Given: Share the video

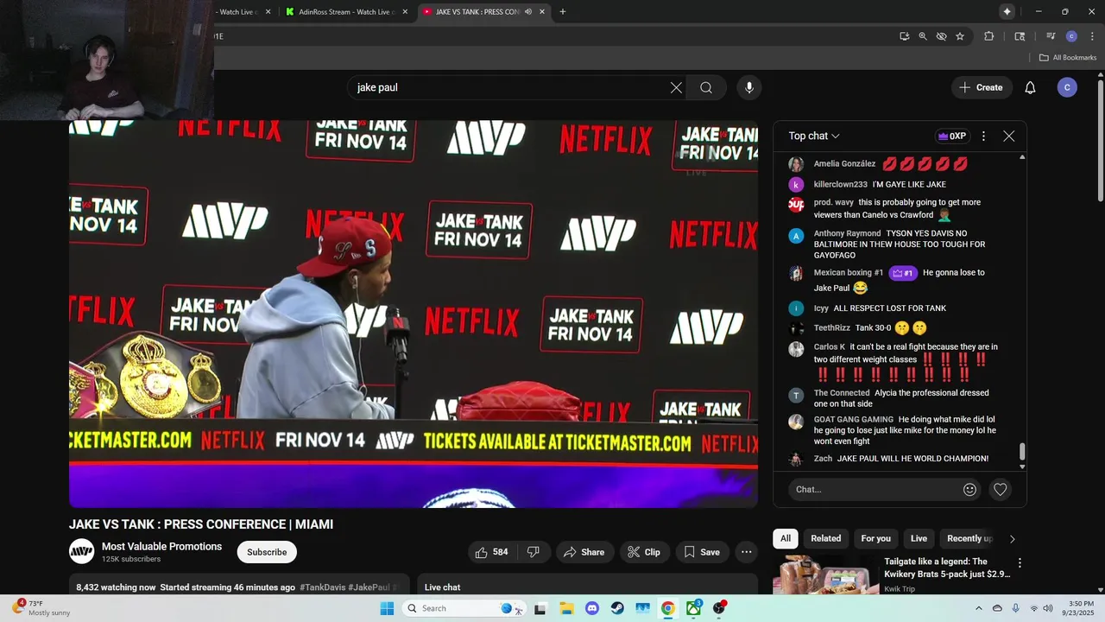Looking at the screenshot, I should coord(584,552).
